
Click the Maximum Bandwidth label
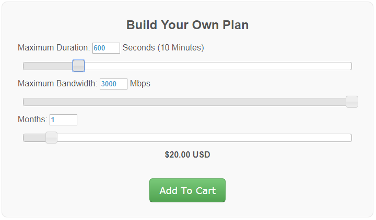(57, 84)
